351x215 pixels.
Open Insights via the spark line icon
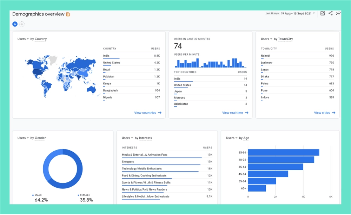point(338,13)
